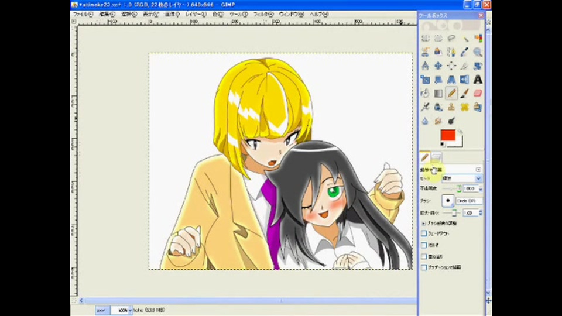Click the white background color swatch
Screen dimensions: 562x316
point(458,143)
